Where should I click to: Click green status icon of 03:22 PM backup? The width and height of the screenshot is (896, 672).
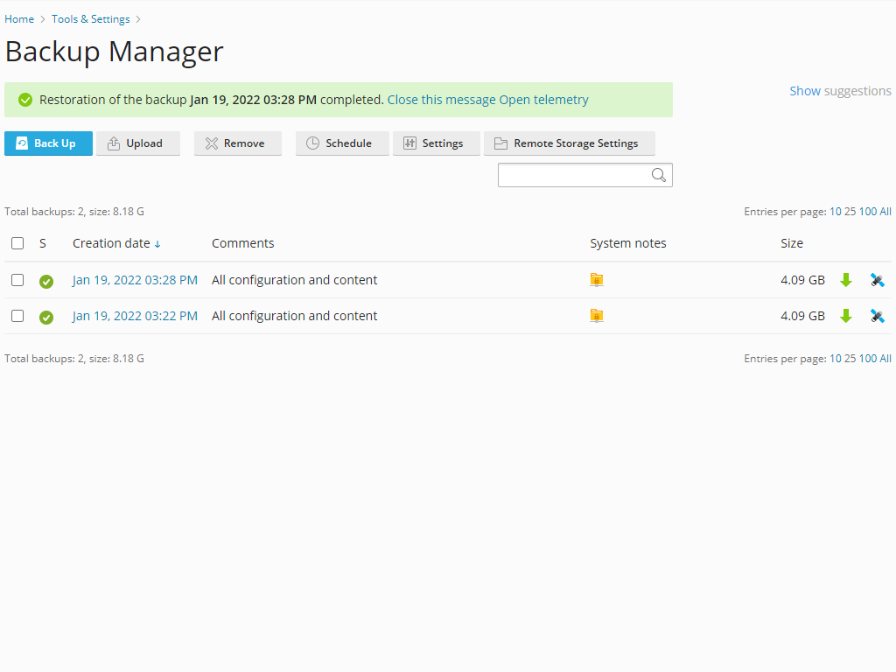coord(46,317)
